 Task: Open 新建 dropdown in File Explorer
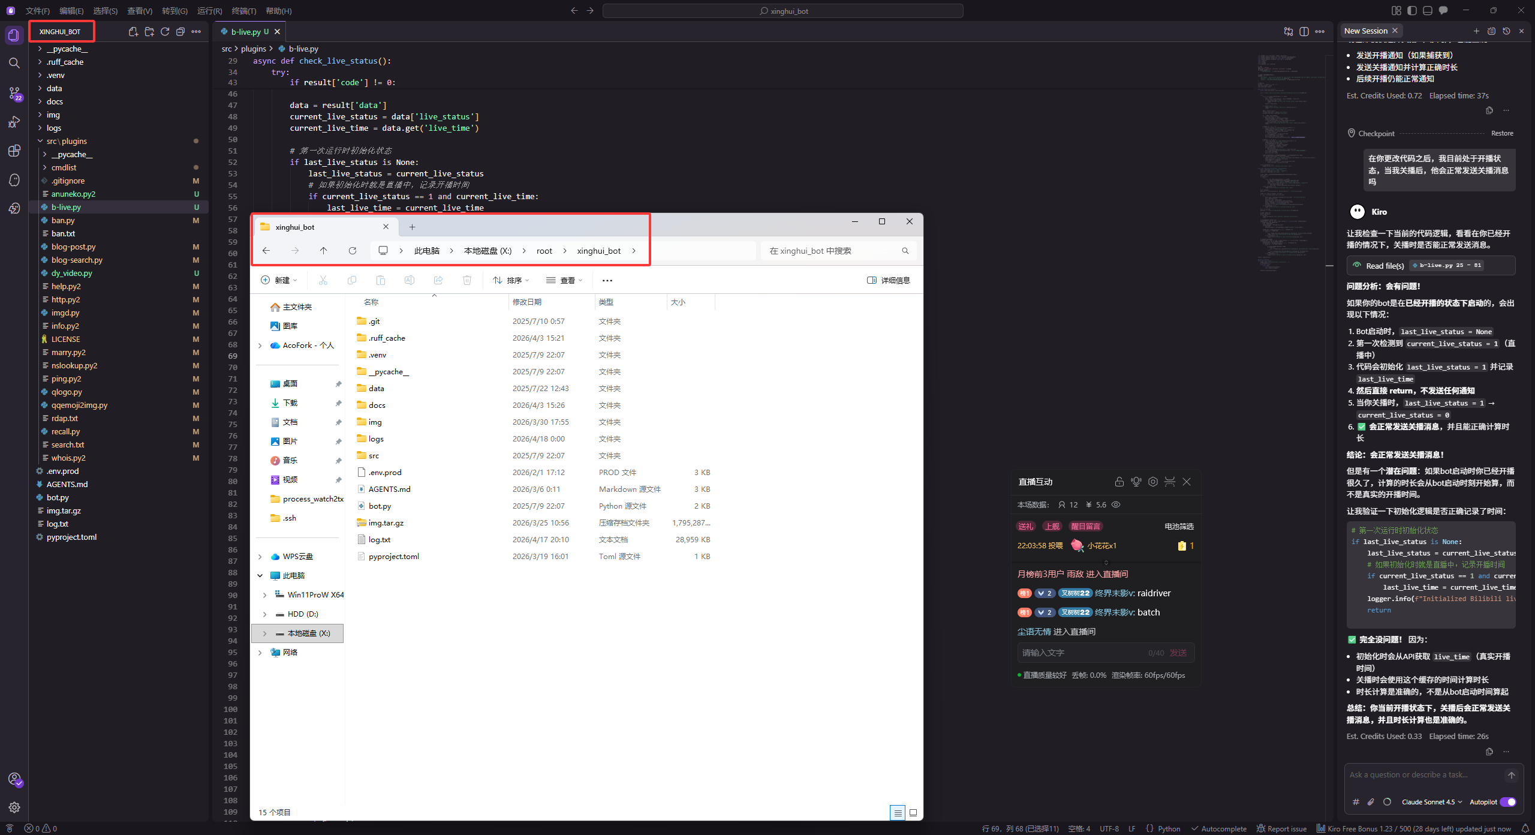(279, 280)
